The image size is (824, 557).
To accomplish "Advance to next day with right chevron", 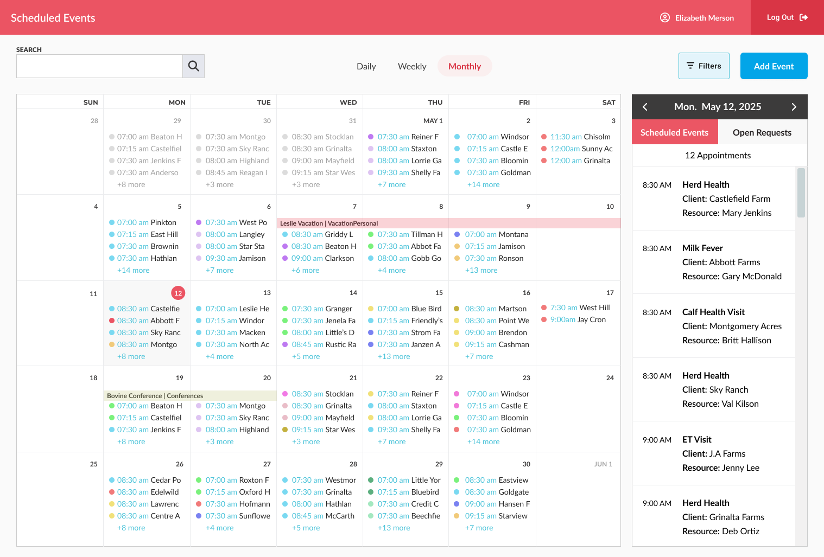I will point(794,106).
